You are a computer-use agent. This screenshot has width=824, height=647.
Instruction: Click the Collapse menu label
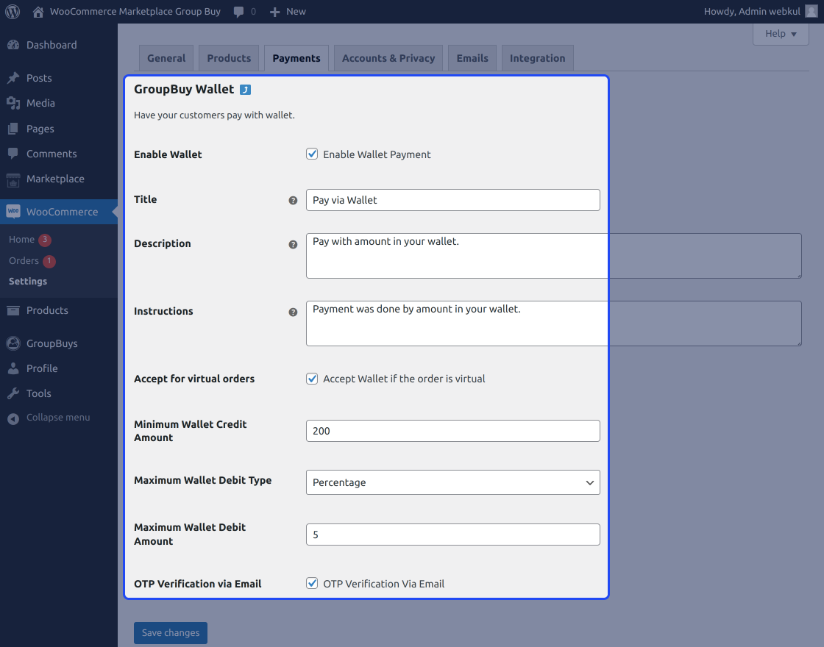coord(58,418)
